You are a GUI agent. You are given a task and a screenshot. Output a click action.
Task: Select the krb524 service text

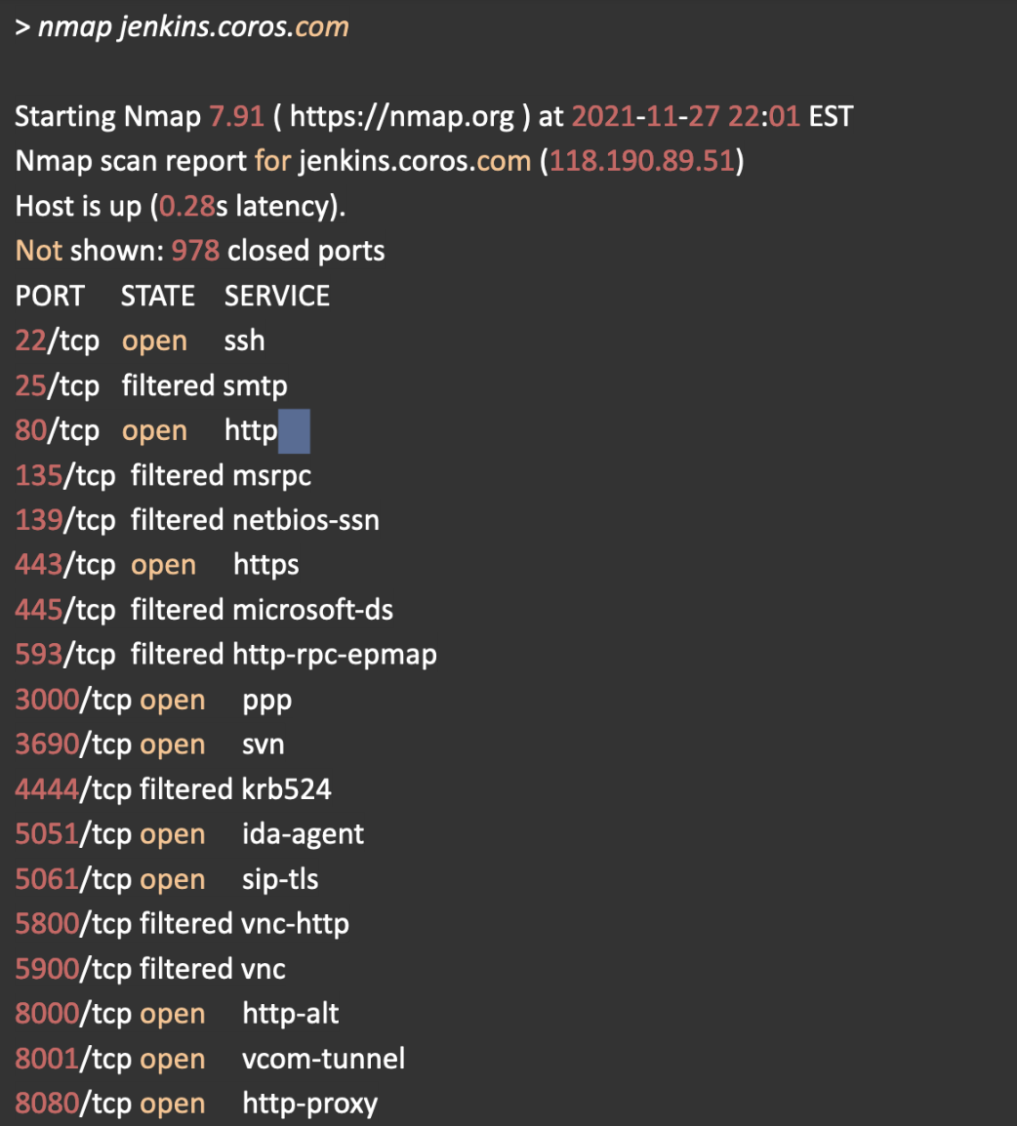tap(287, 790)
